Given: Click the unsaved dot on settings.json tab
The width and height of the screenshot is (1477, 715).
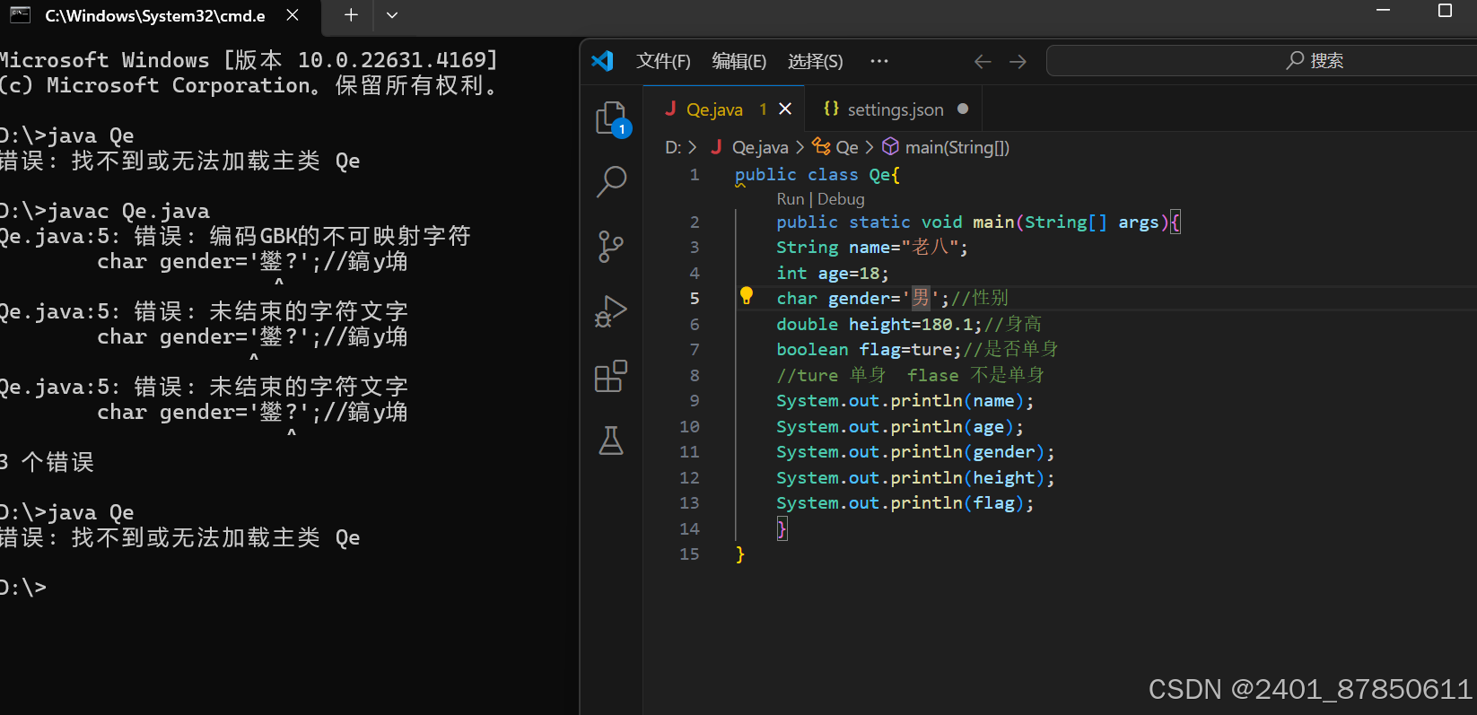Looking at the screenshot, I should (963, 109).
